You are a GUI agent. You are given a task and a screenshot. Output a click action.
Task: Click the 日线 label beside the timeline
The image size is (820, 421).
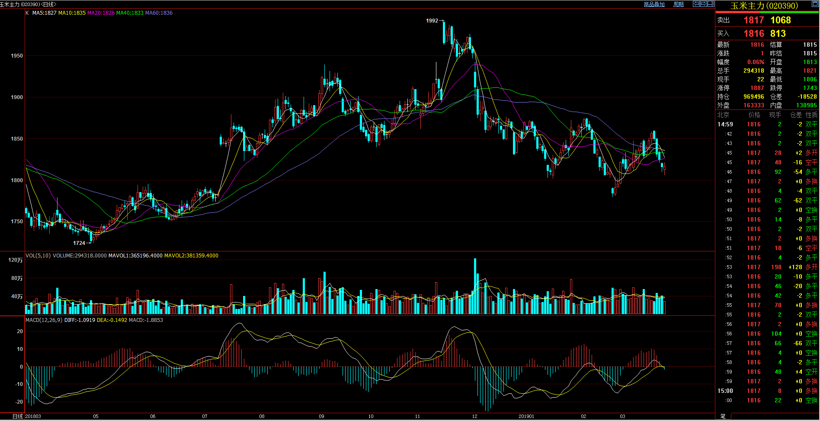point(17,416)
